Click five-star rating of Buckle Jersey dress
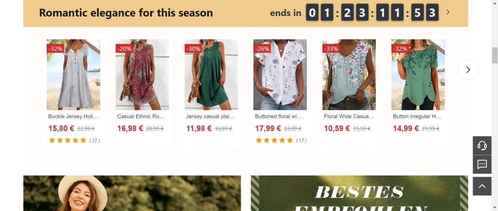498x211 pixels. tap(68, 140)
